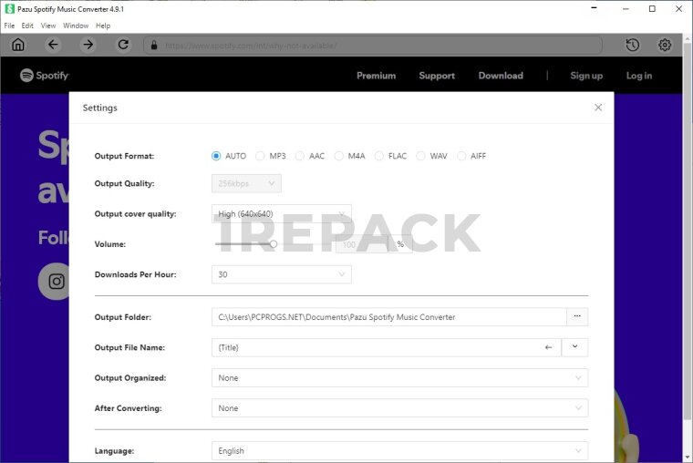Click the Volume slider handle
Image resolution: width=693 pixels, height=463 pixels.
[274, 244]
